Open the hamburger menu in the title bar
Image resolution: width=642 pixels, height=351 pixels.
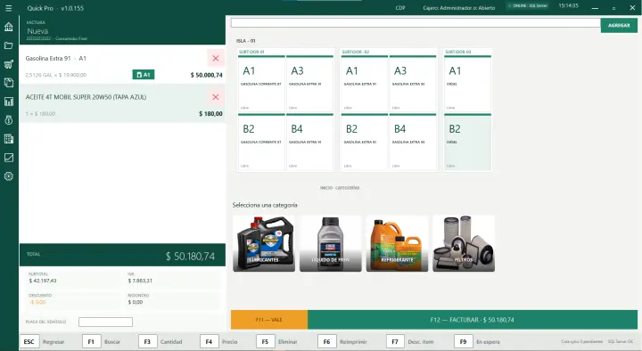(x=8, y=8)
